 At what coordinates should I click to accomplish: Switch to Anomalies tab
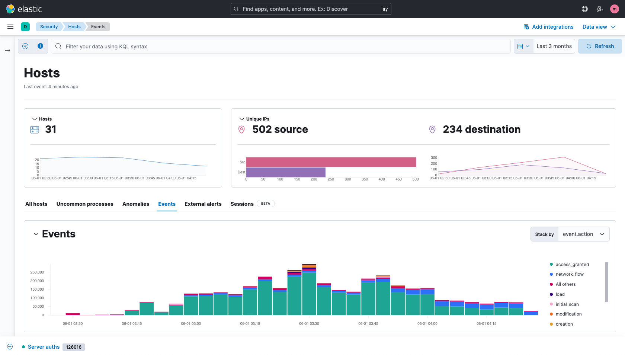tap(136, 204)
